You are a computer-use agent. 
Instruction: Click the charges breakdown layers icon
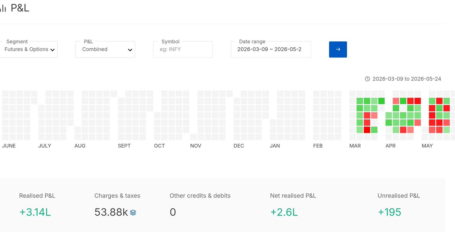(x=133, y=213)
